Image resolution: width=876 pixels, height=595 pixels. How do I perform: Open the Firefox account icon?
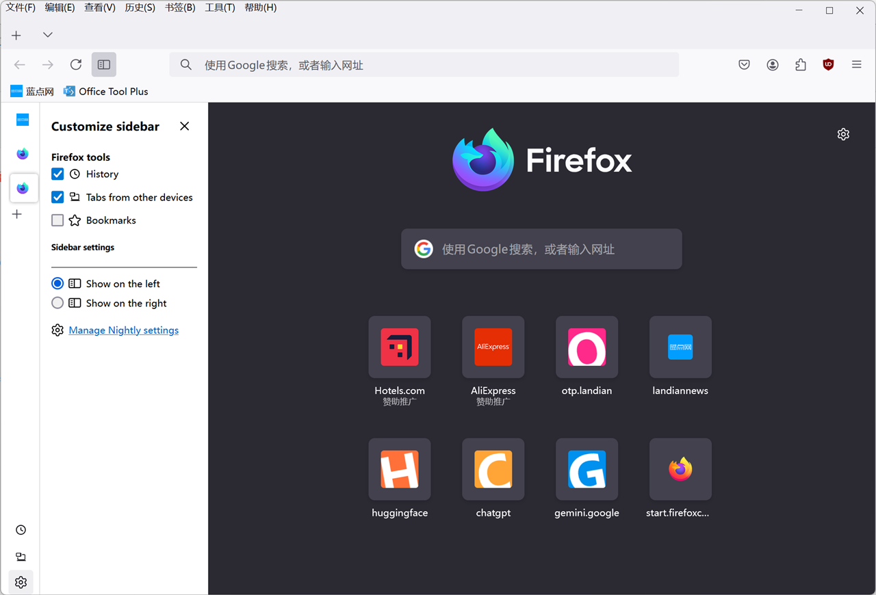pyautogui.click(x=773, y=65)
